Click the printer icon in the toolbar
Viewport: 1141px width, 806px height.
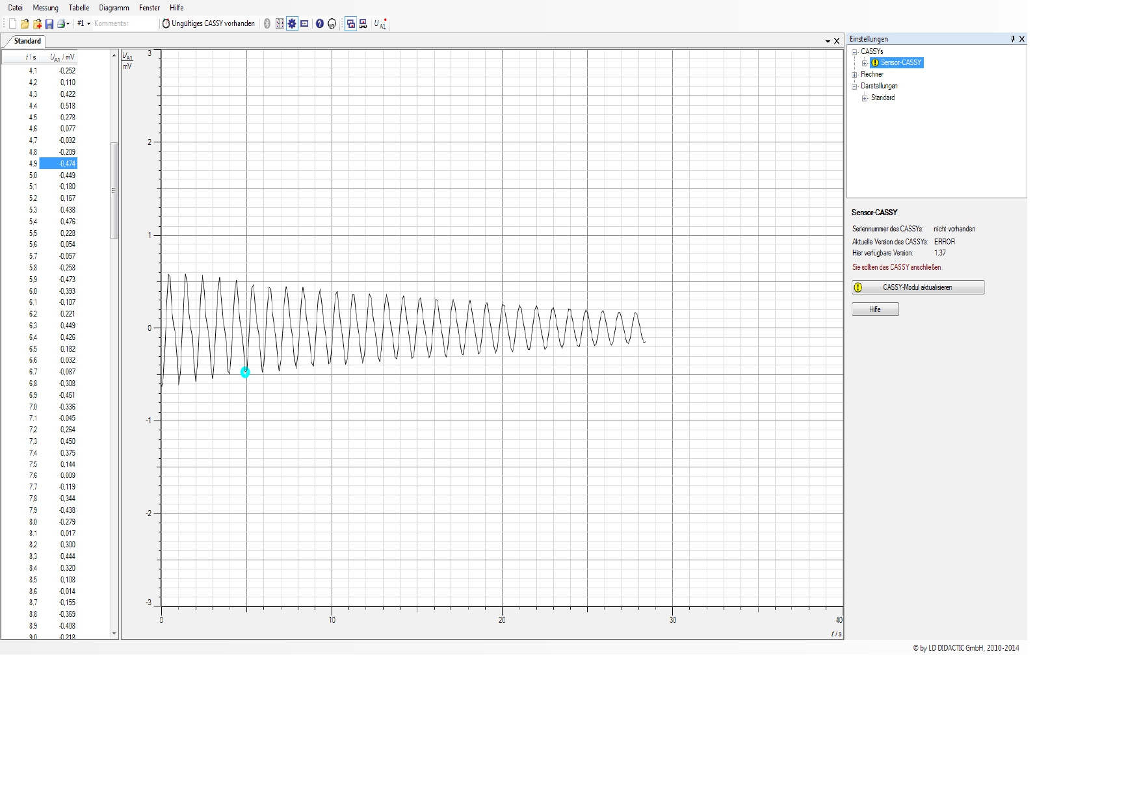[61, 24]
